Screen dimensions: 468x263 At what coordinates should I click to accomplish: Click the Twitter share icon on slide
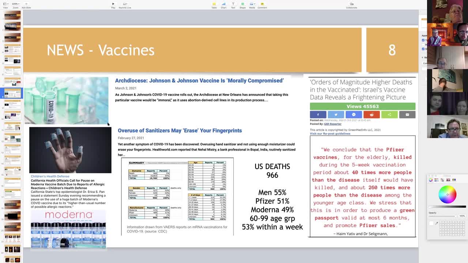coord(336,115)
